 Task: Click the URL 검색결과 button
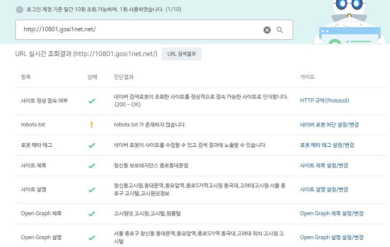tap(182, 54)
